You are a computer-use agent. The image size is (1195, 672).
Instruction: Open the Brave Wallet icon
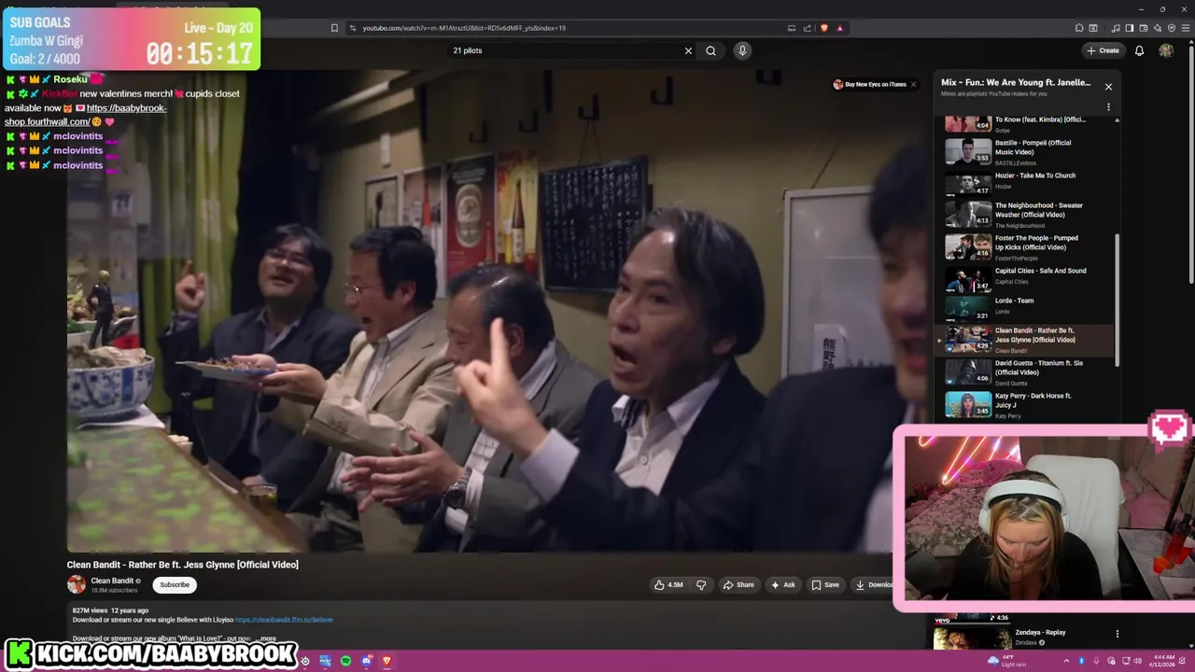(1143, 28)
